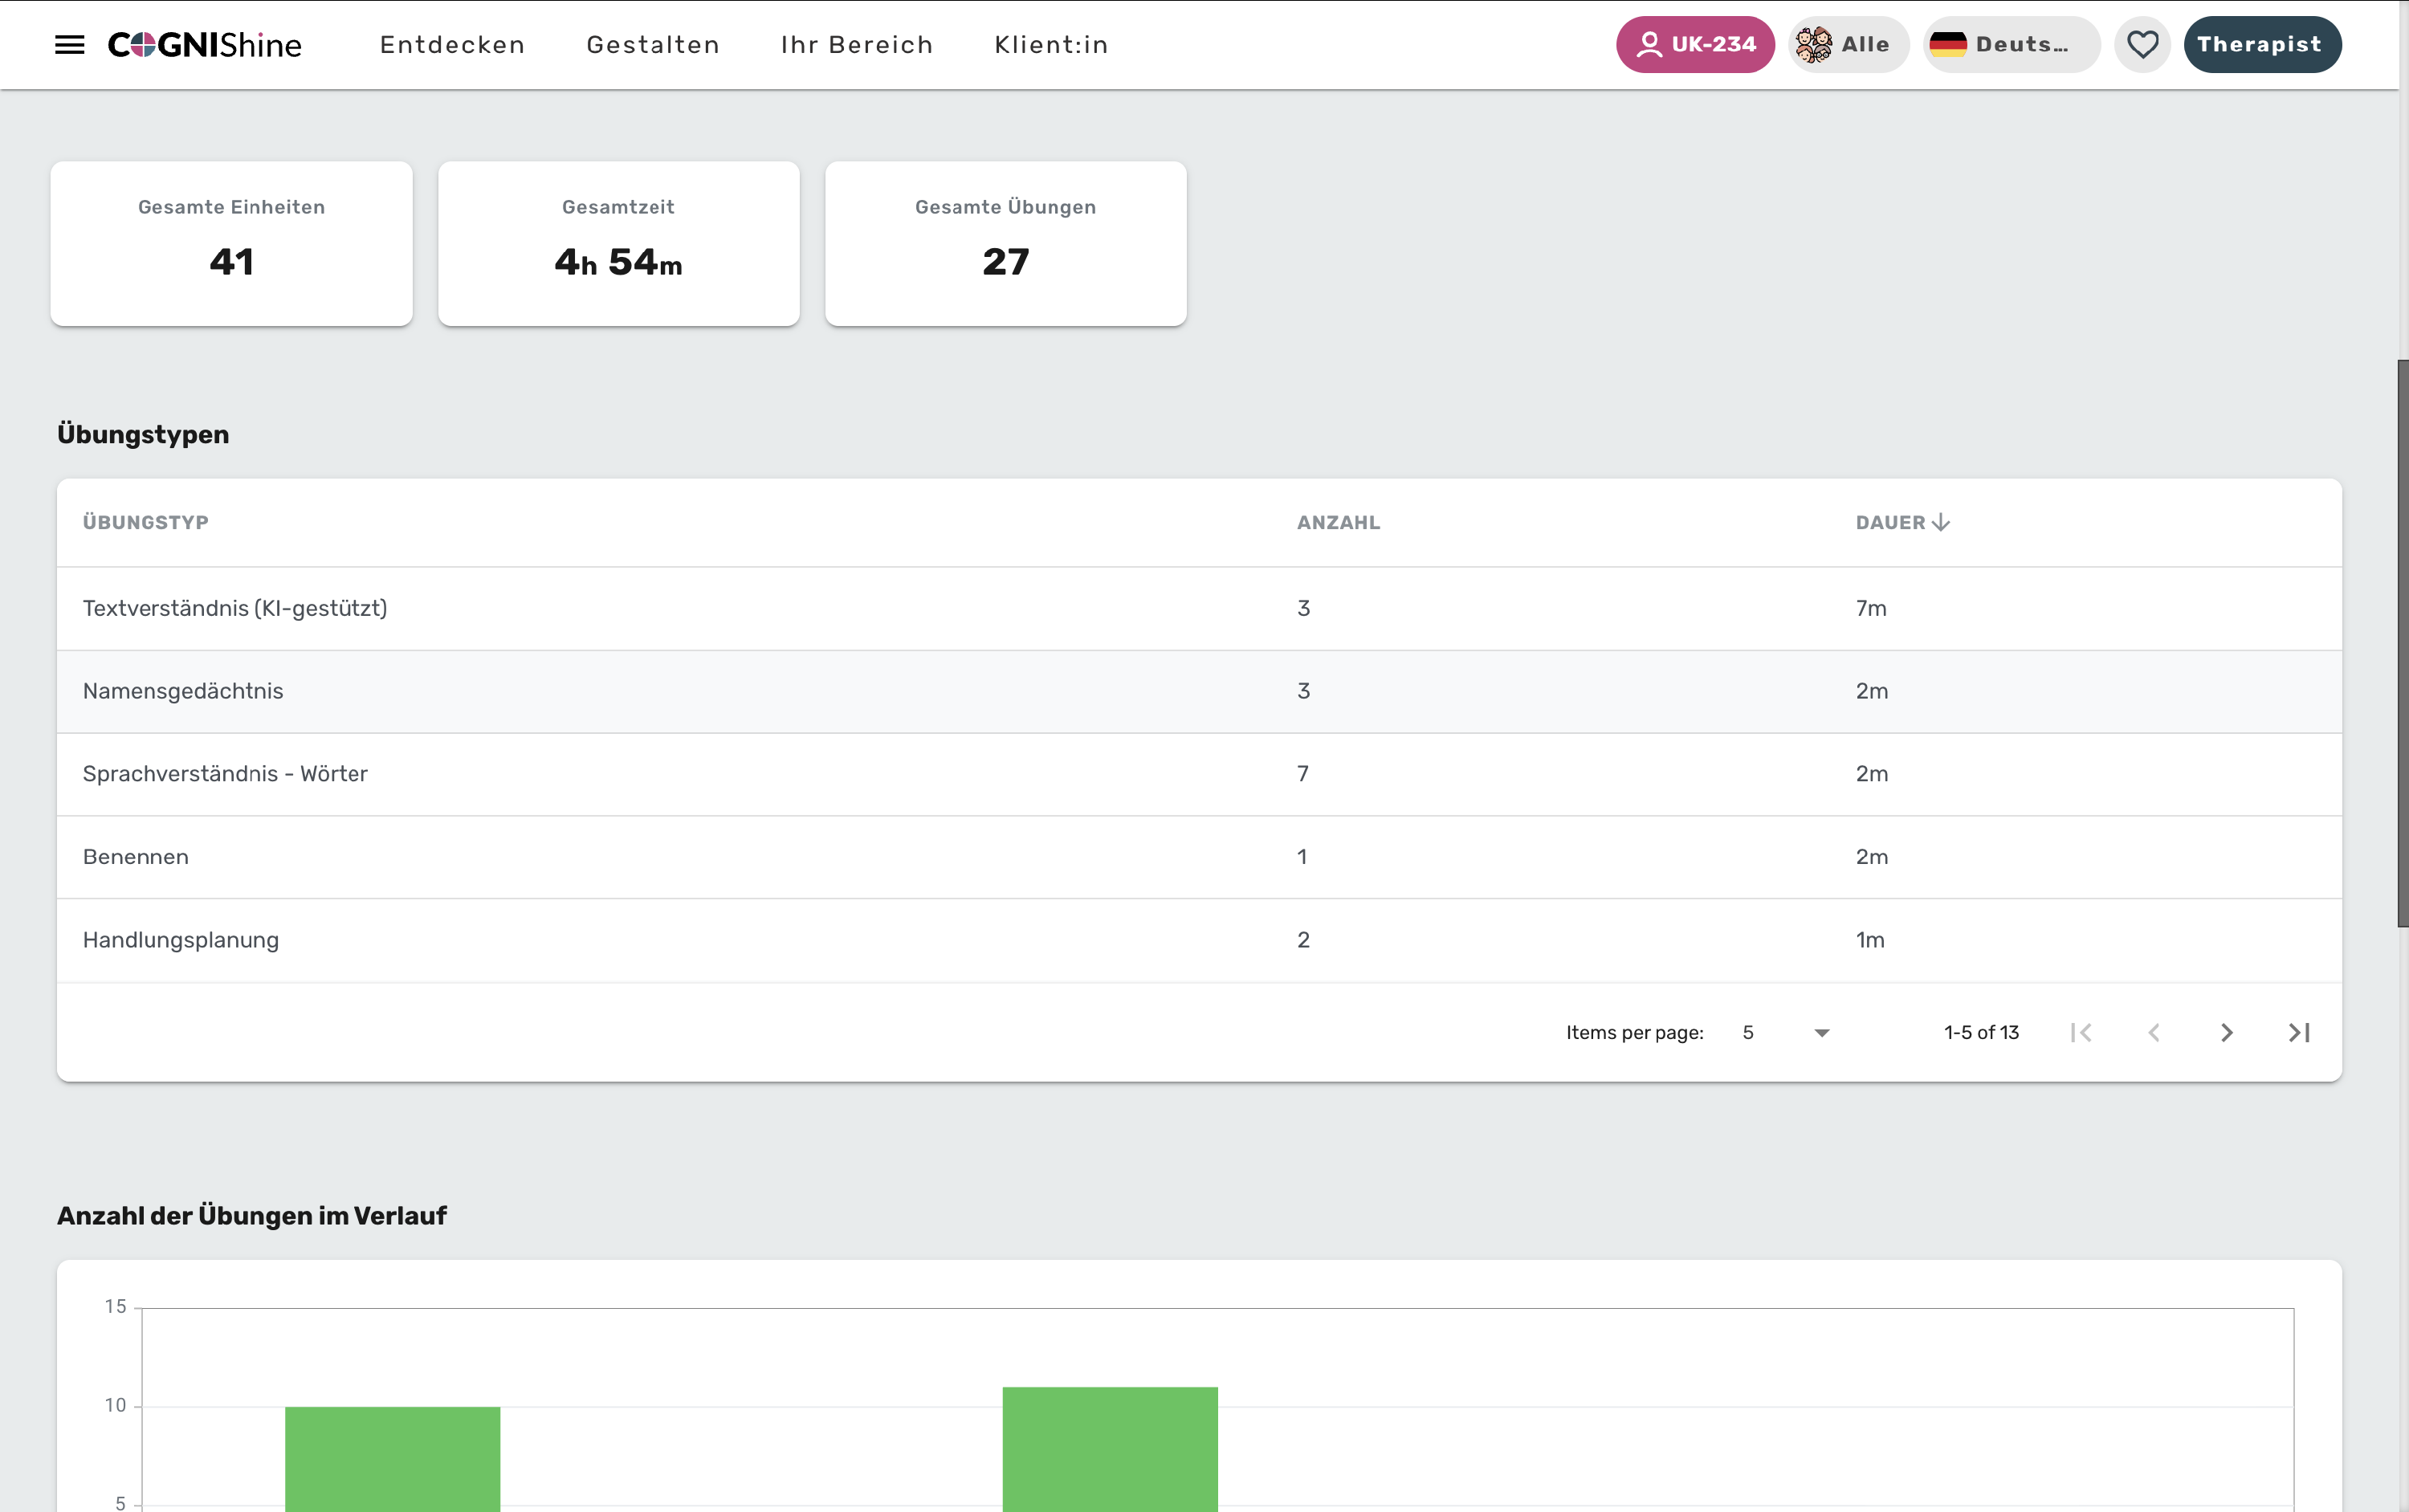Screen dimensions: 2409x1512
Task: Click the Dauer sort arrow
Action: [1941, 522]
